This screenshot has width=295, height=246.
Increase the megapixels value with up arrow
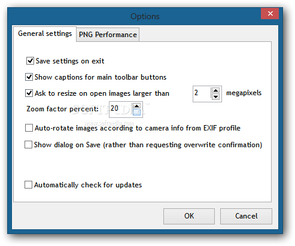(x=215, y=90)
